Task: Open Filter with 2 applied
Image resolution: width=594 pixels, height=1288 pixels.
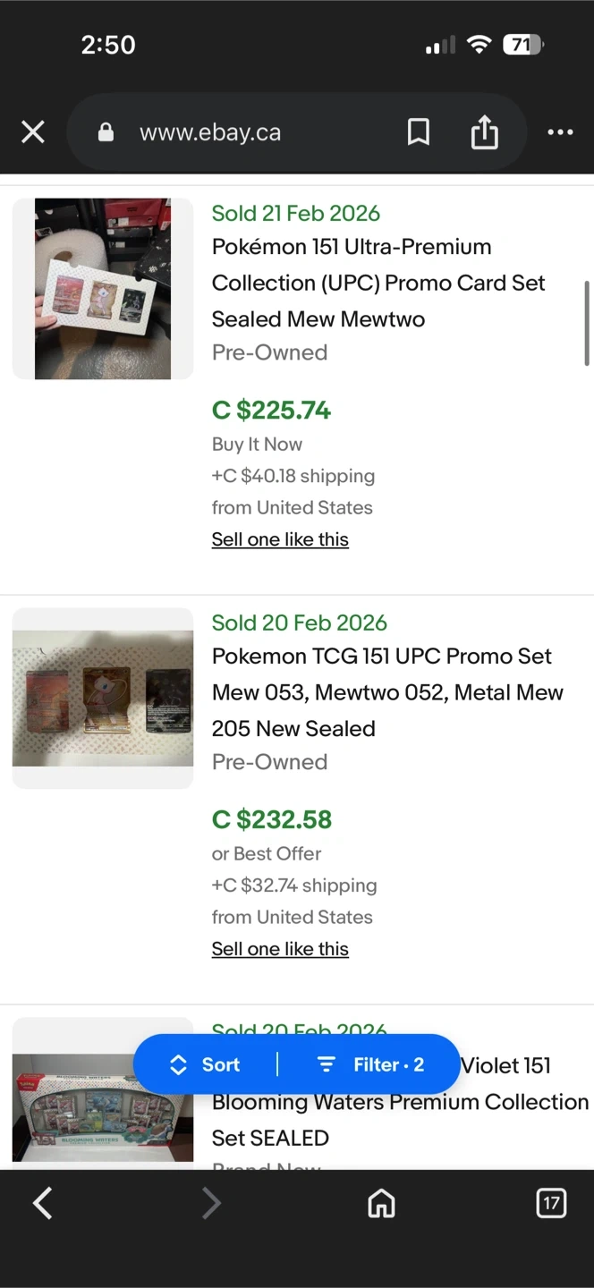Action: [x=371, y=1064]
